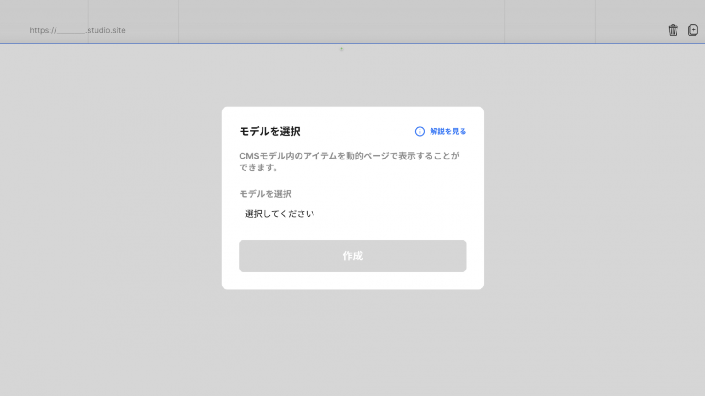The width and height of the screenshot is (705, 396).
Task: Click the モデルを選択 dialog heading
Action: pyautogui.click(x=269, y=131)
